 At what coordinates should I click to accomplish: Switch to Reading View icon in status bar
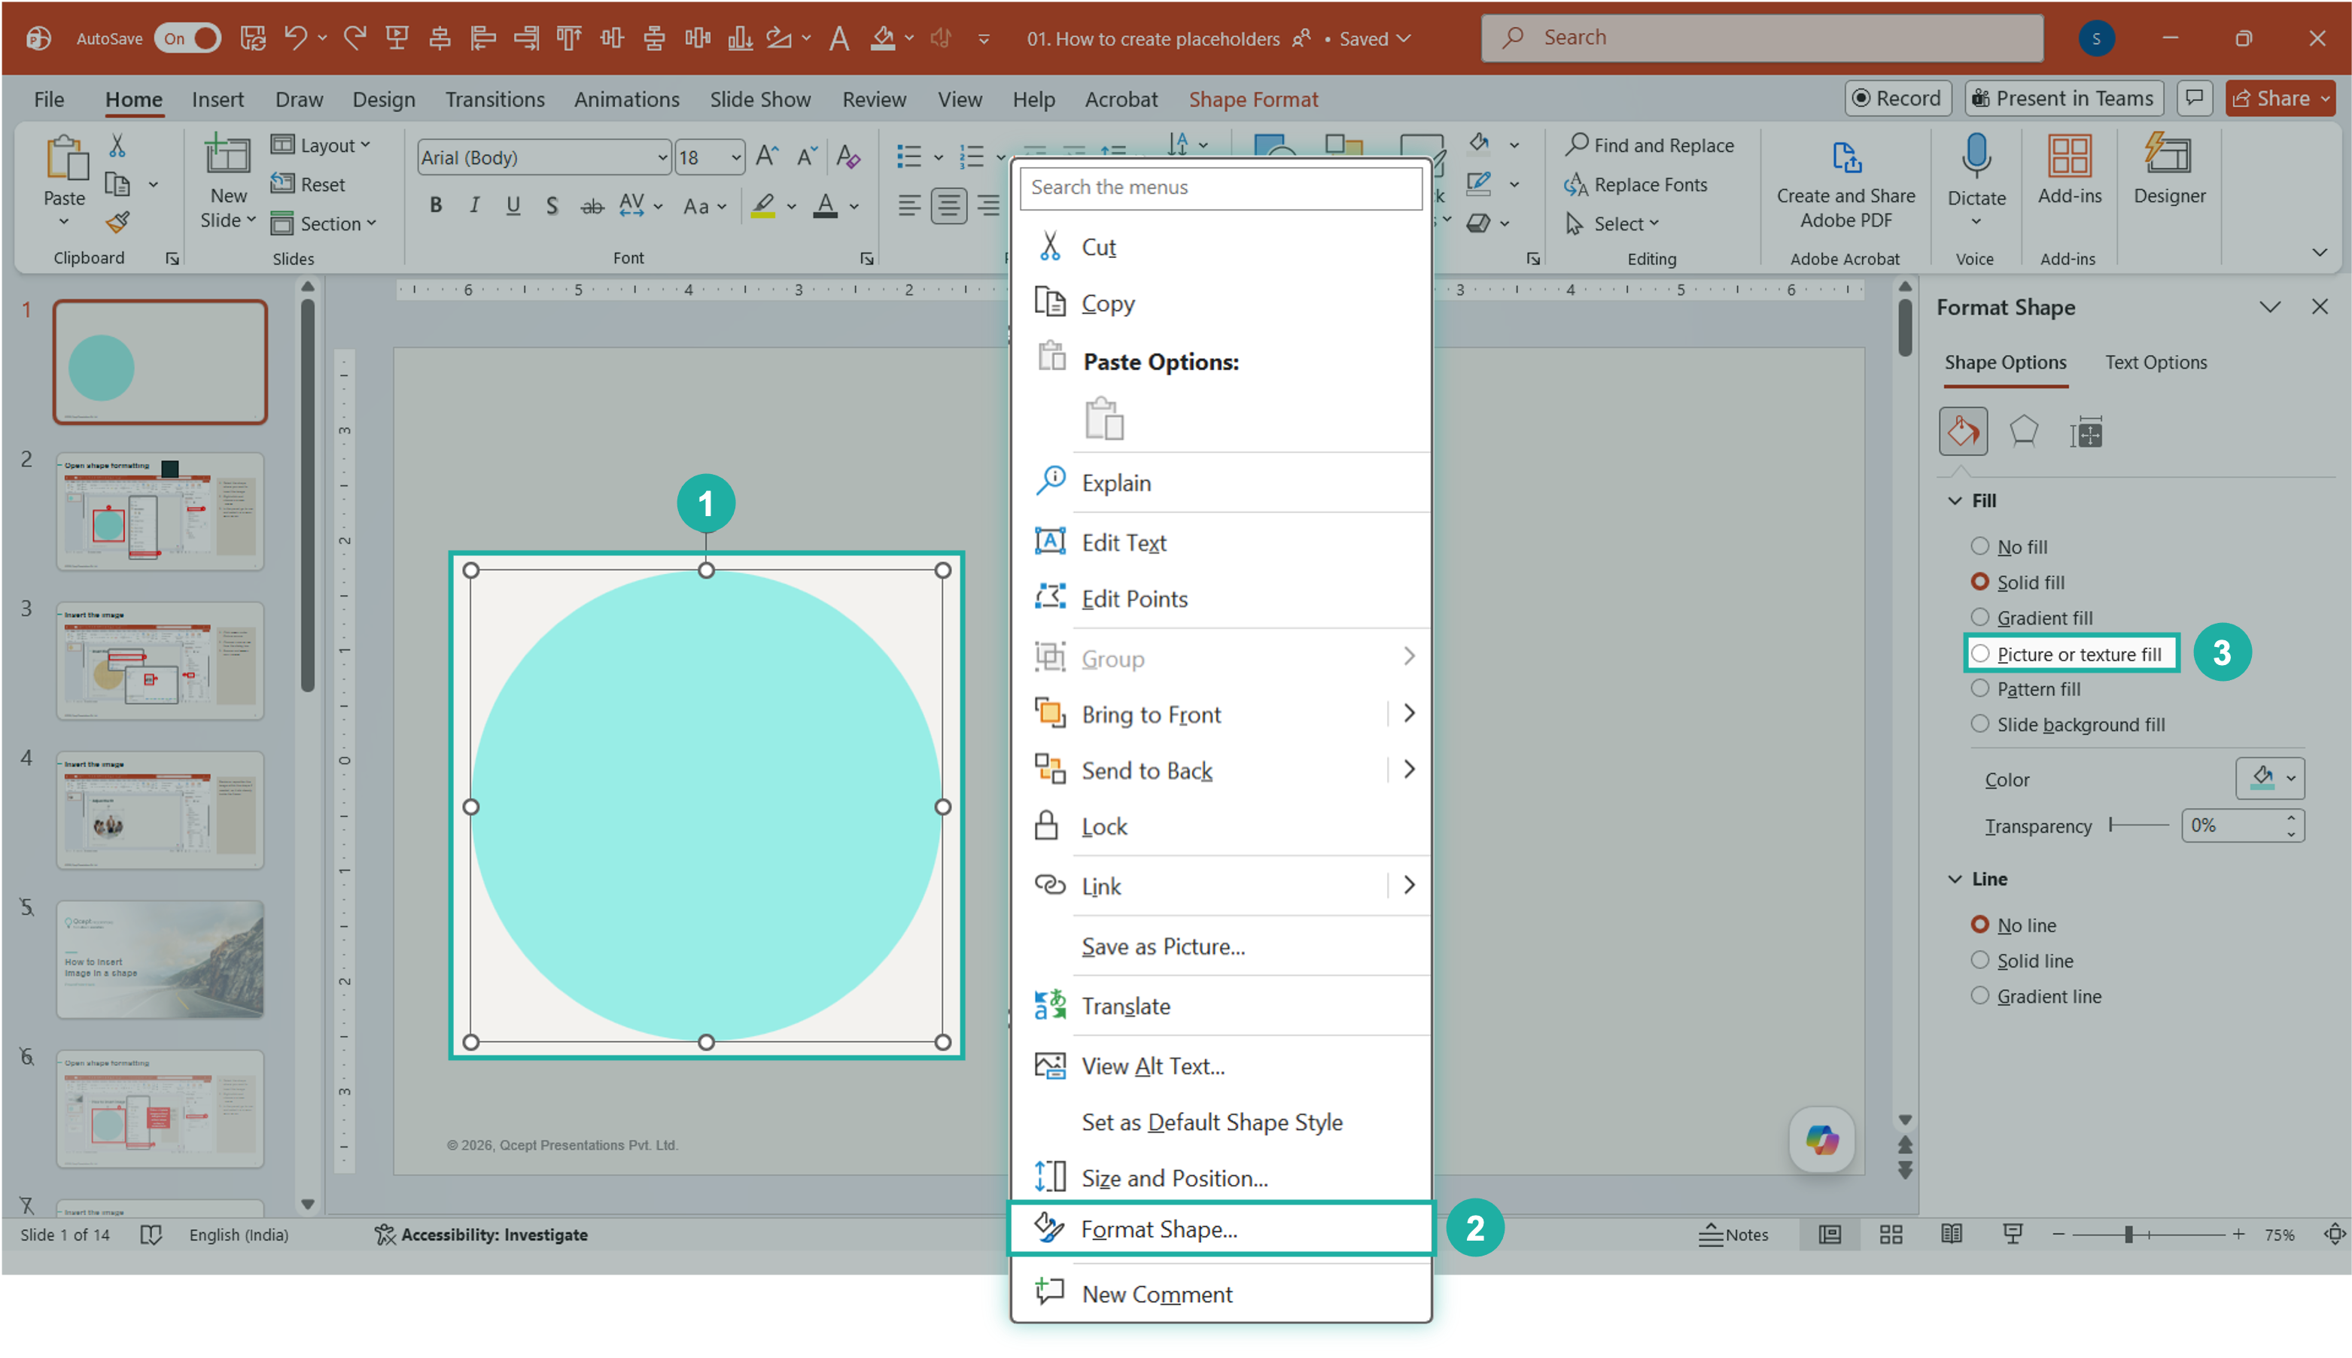(1951, 1234)
